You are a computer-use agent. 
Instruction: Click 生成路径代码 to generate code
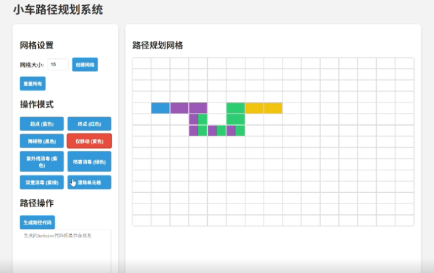click(37, 222)
